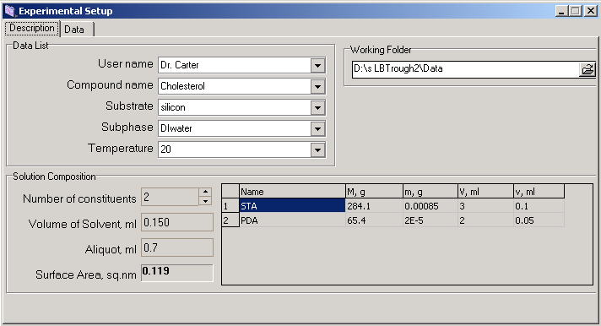
Task: Open the Temperature dropdown
Action: (x=317, y=149)
